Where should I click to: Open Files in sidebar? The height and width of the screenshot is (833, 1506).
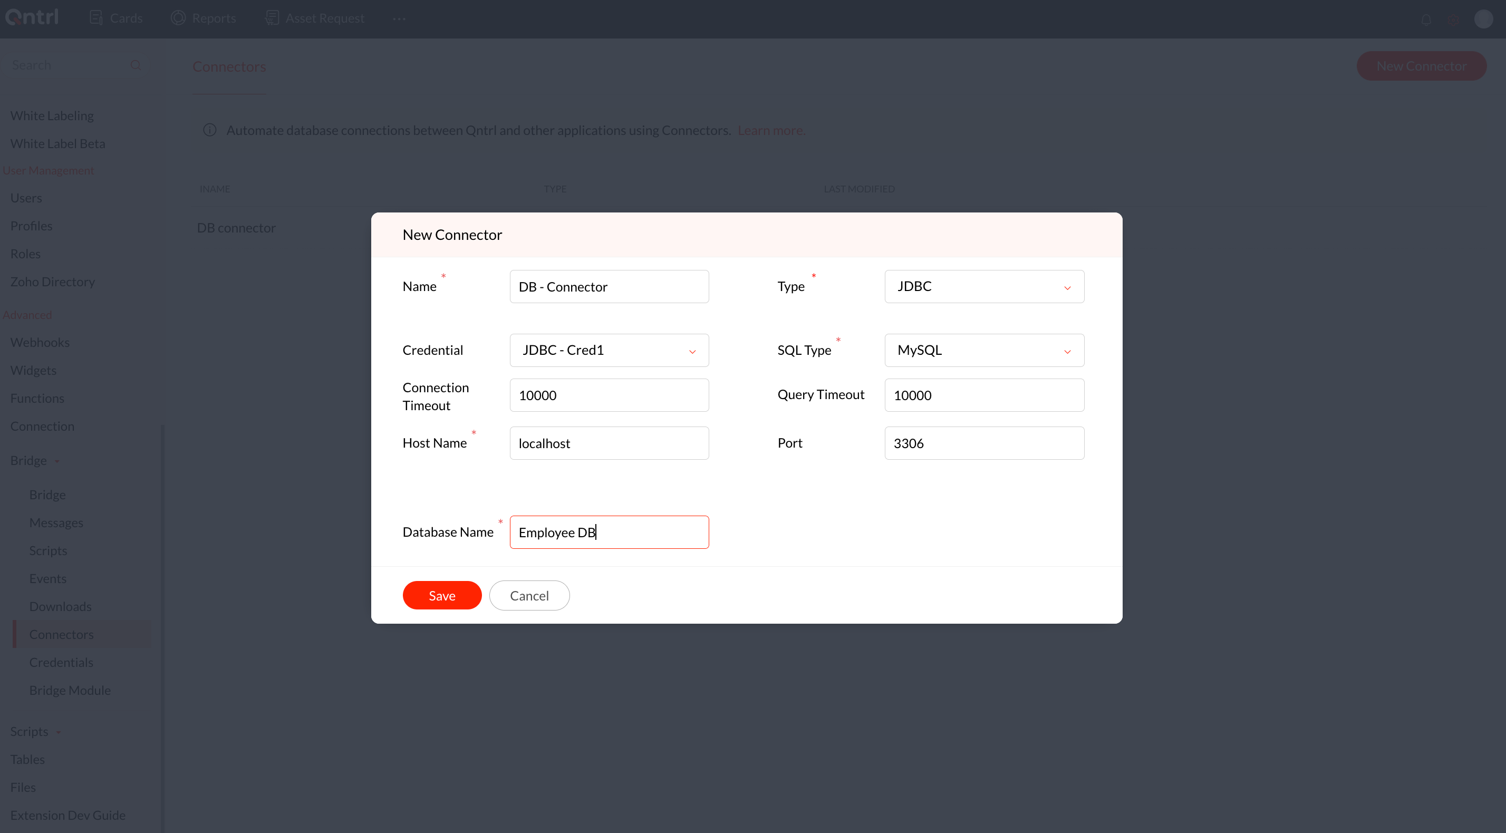pyautogui.click(x=23, y=788)
